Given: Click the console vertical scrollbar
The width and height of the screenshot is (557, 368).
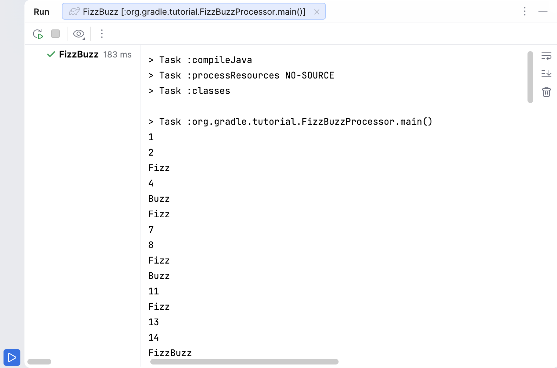Looking at the screenshot, I should pyautogui.click(x=530, y=77).
